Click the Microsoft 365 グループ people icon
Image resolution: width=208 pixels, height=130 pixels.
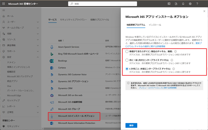click(x=52, y=109)
